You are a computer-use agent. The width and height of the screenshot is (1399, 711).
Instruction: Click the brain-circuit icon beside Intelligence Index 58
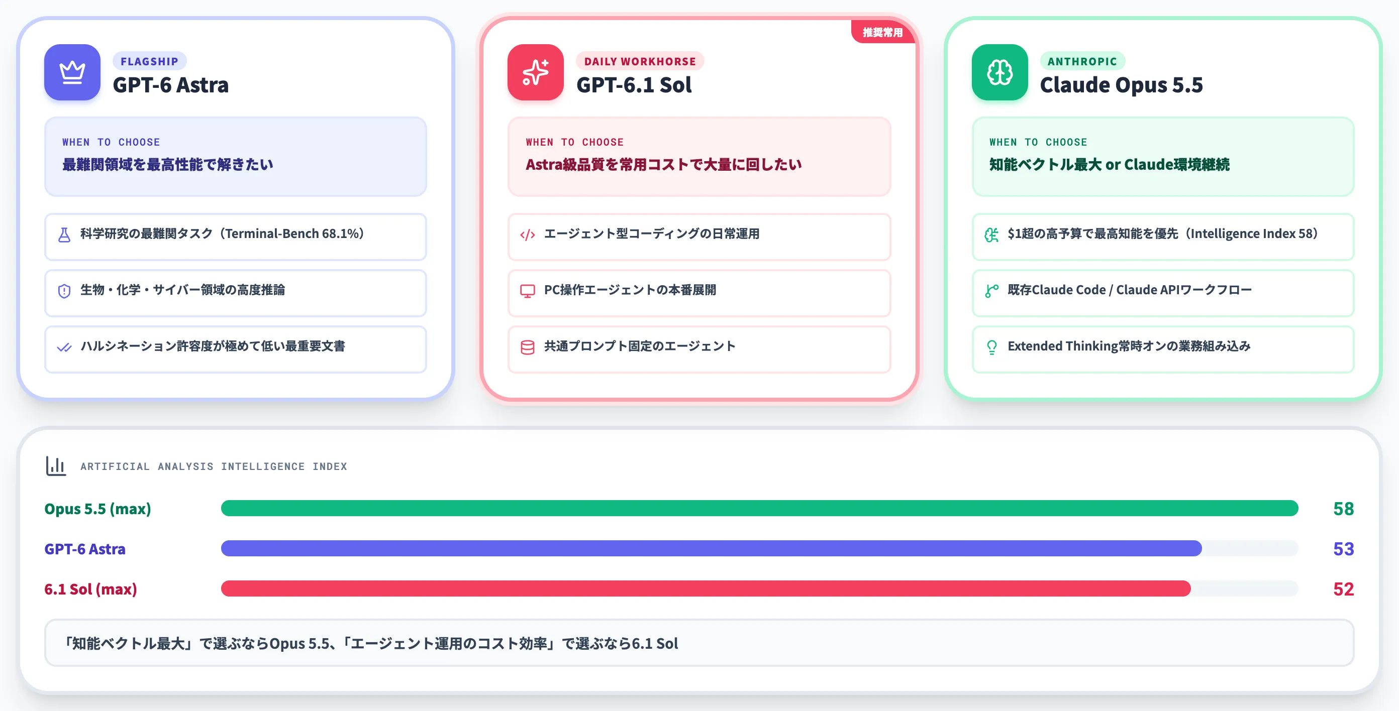pos(991,235)
